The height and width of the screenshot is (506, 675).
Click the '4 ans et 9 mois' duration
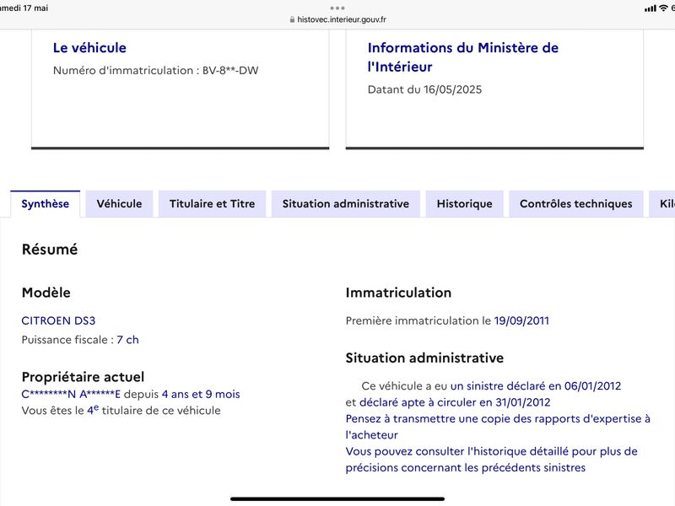[201, 394]
